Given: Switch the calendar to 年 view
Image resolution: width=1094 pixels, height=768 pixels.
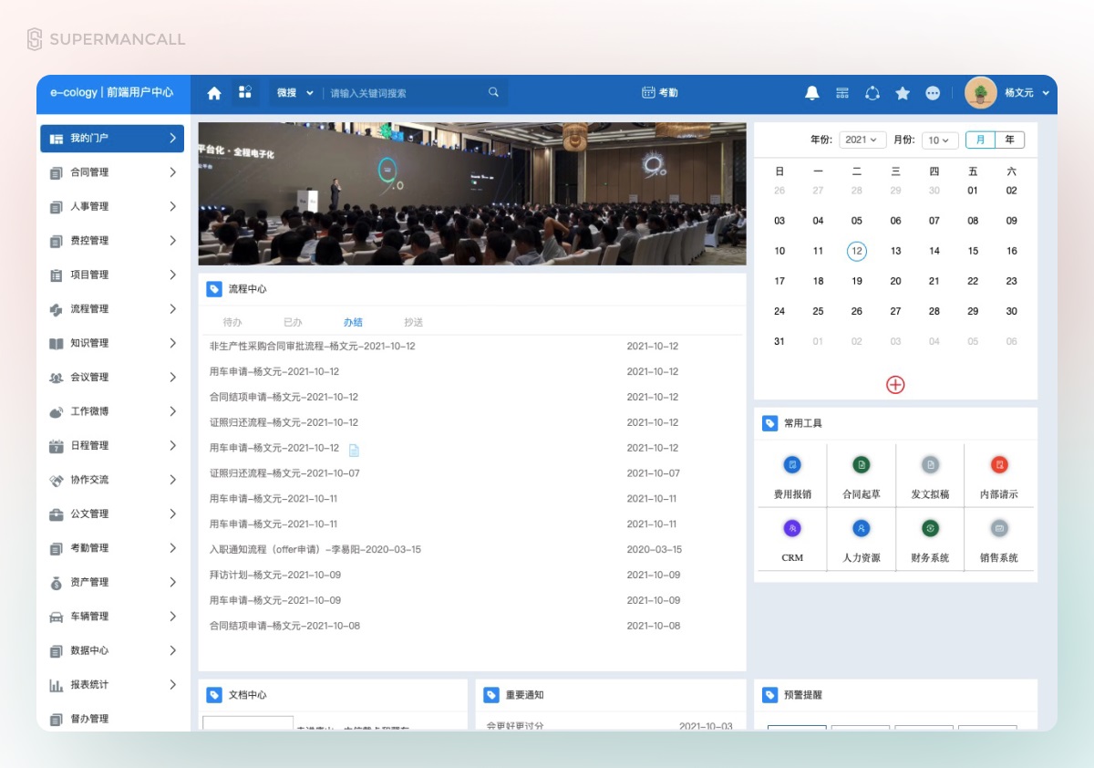Looking at the screenshot, I should (x=1009, y=140).
